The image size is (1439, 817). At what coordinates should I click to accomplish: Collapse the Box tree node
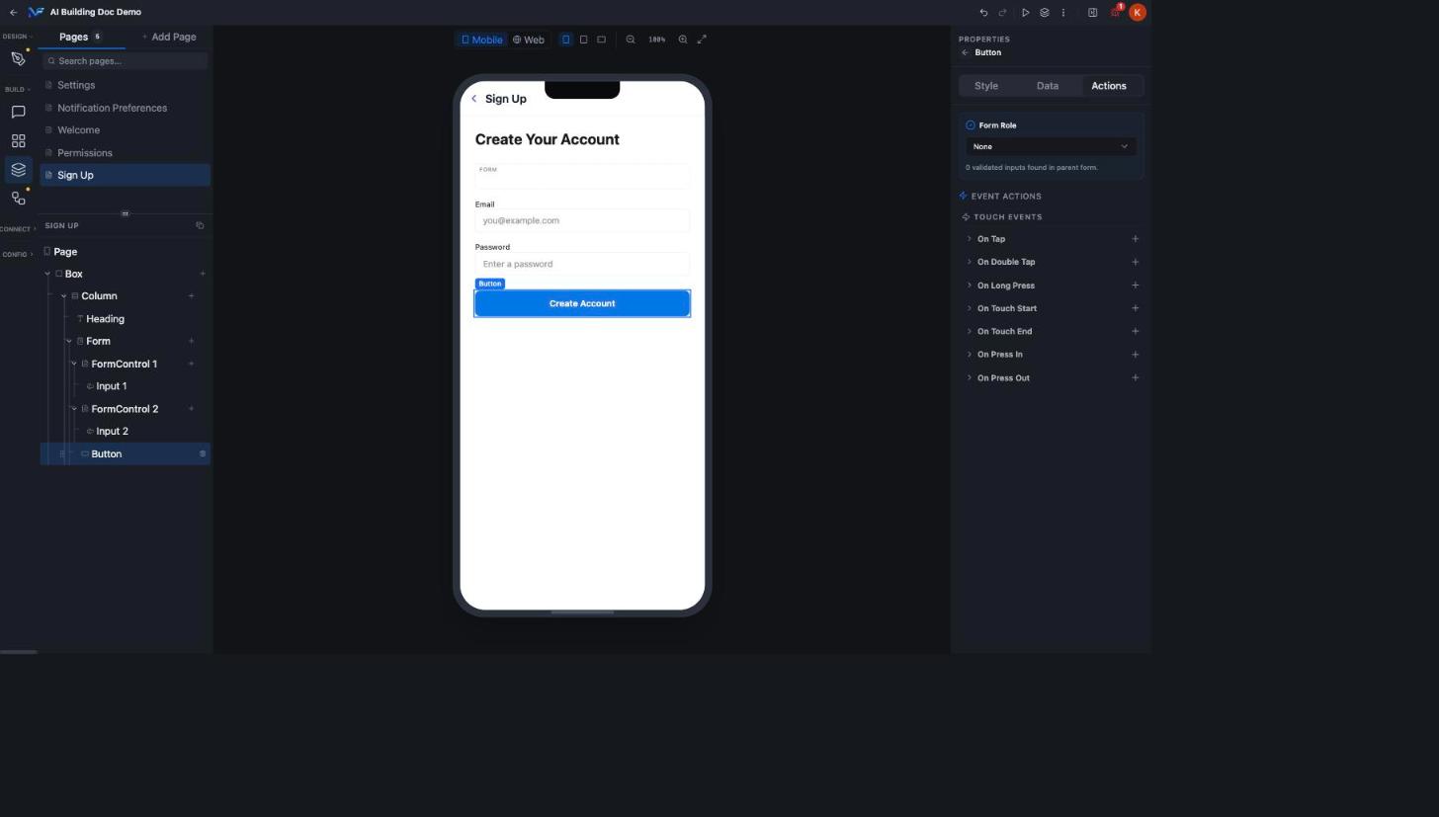tap(47, 274)
